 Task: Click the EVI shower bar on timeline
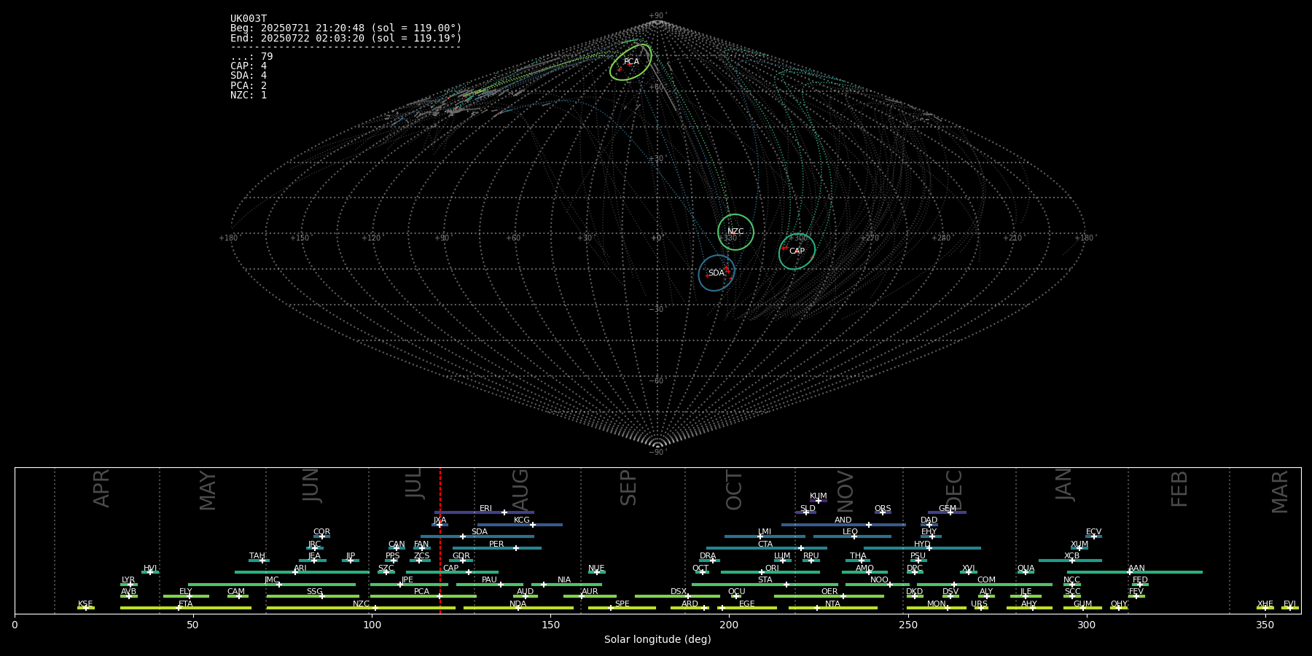(x=1289, y=608)
